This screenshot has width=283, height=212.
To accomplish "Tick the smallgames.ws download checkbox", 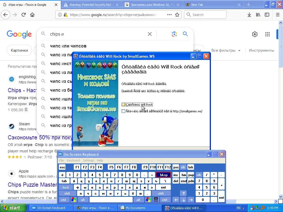I will click(123, 111).
